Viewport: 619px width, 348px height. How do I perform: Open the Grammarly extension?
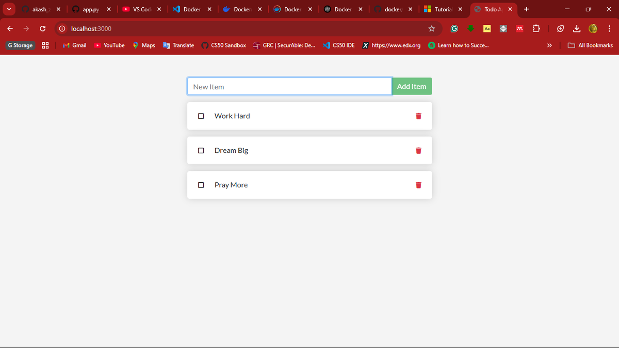[x=454, y=28]
